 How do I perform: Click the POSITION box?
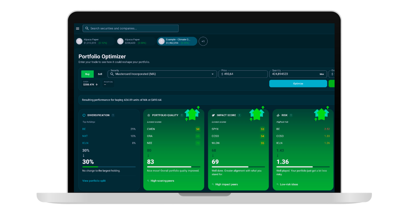click(x=108, y=84)
